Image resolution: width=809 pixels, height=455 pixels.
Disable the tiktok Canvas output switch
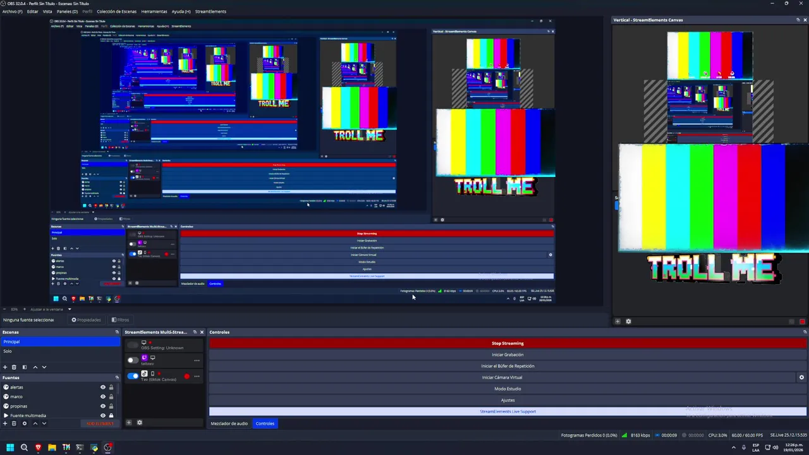point(133,376)
